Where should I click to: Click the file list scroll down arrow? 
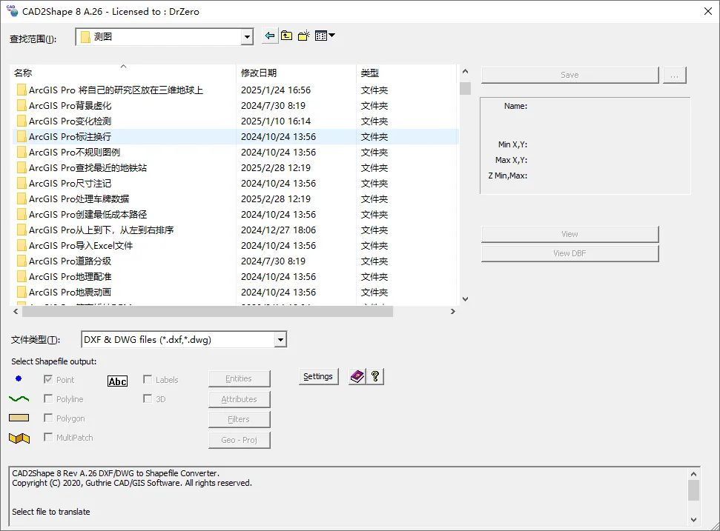click(465, 299)
